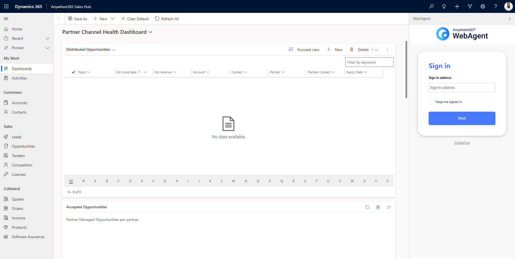Check the Keep me signed in box

pos(432,102)
